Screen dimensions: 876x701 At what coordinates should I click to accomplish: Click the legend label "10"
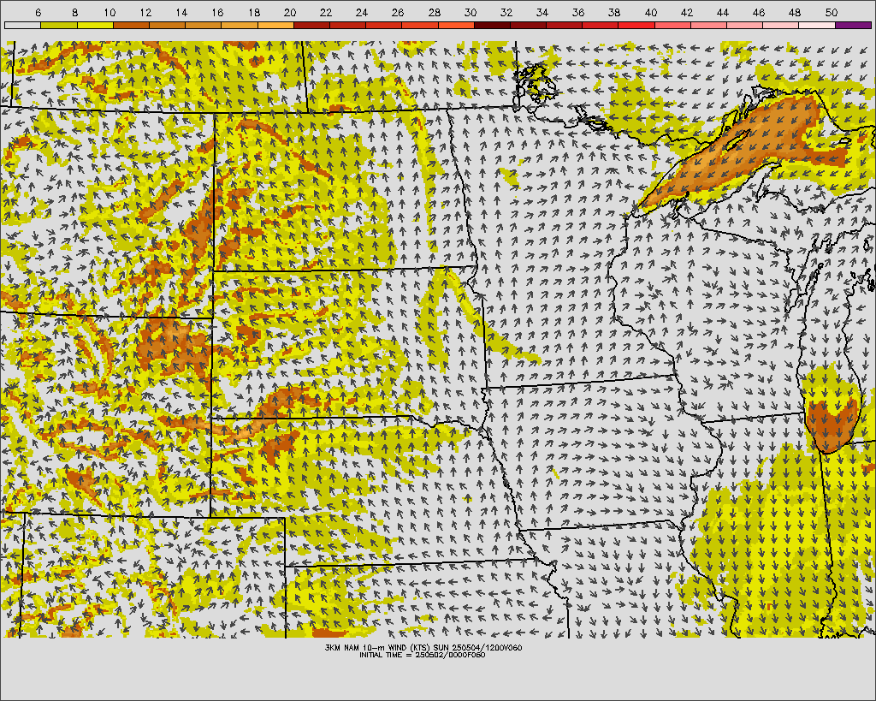pos(109,12)
